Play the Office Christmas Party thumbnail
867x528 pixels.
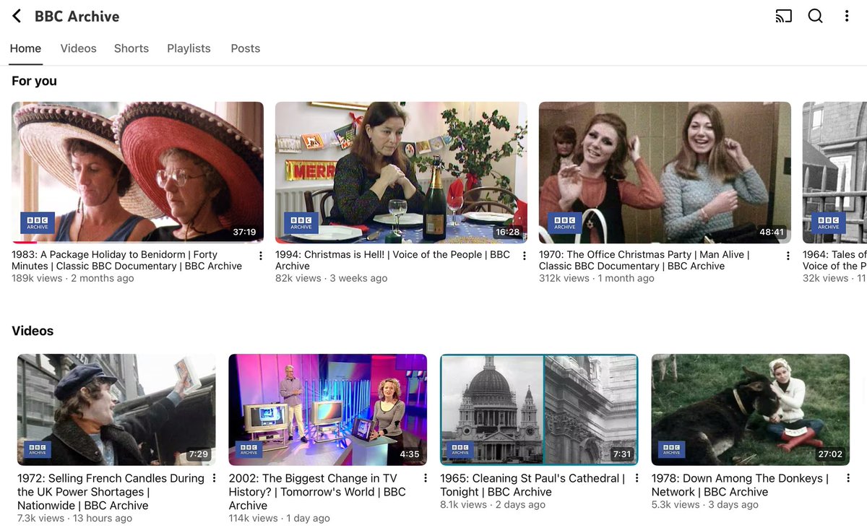coord(665,172)
